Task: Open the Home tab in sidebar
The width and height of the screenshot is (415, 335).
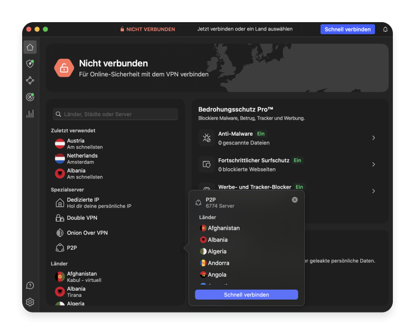Action: [x=30, y=47]
